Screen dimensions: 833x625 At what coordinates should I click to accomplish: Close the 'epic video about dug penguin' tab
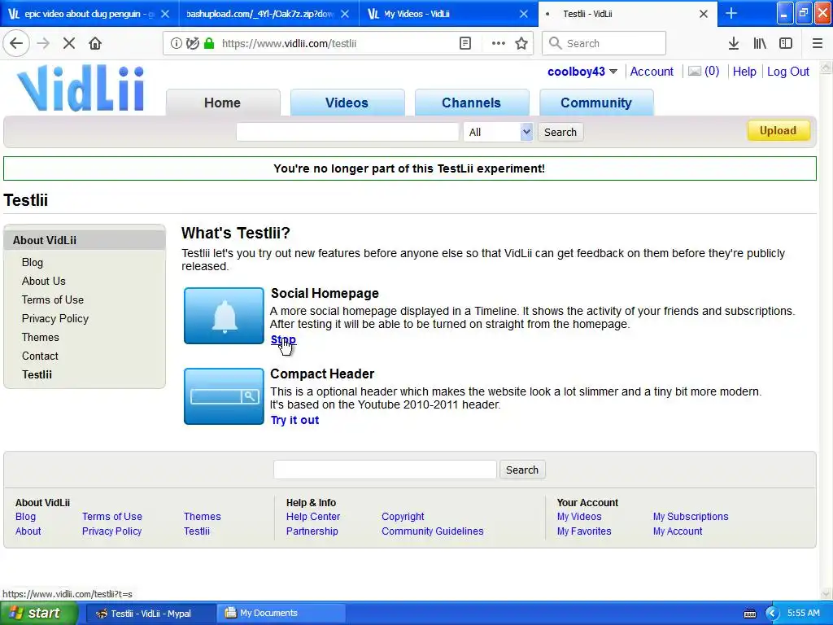click(165, 14)
